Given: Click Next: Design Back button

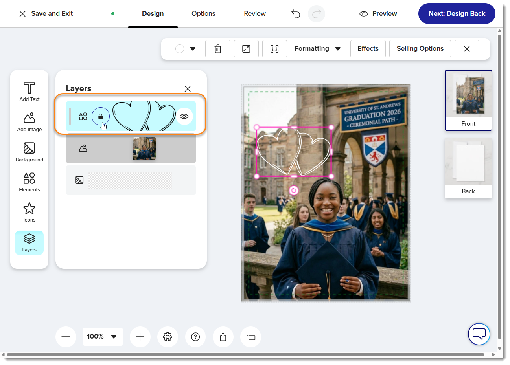Looking at the screenshot, I should [x=457, y=14].
